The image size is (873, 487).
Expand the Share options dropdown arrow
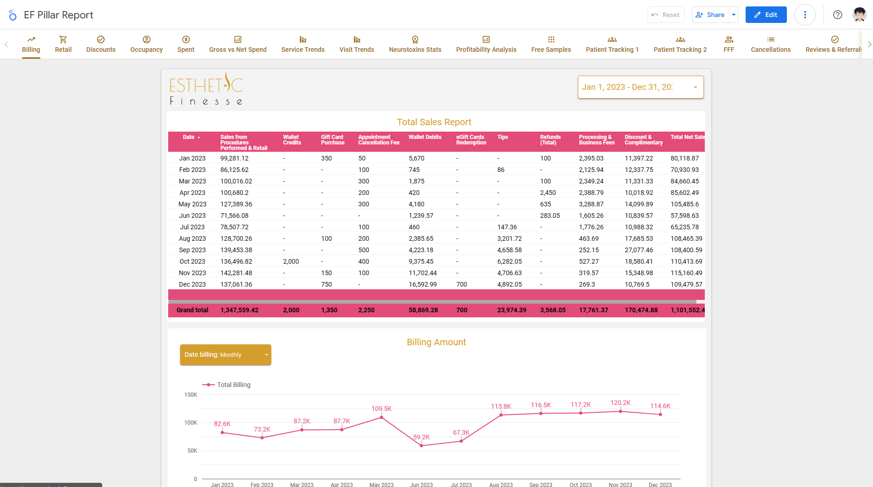point(734,15)
